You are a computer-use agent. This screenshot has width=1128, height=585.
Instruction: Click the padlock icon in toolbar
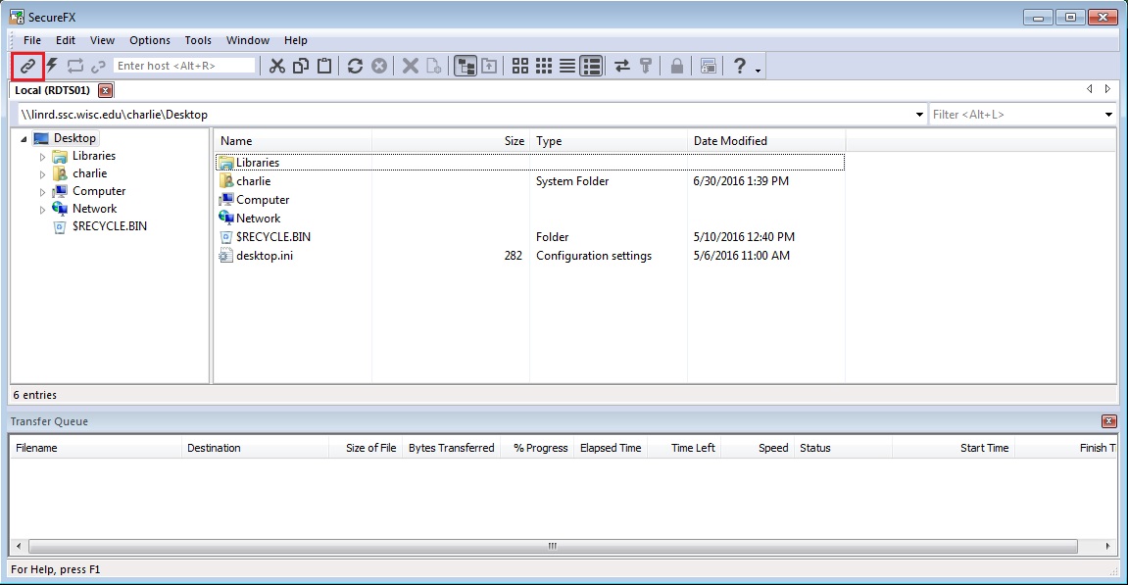click(x=676, y=67)
